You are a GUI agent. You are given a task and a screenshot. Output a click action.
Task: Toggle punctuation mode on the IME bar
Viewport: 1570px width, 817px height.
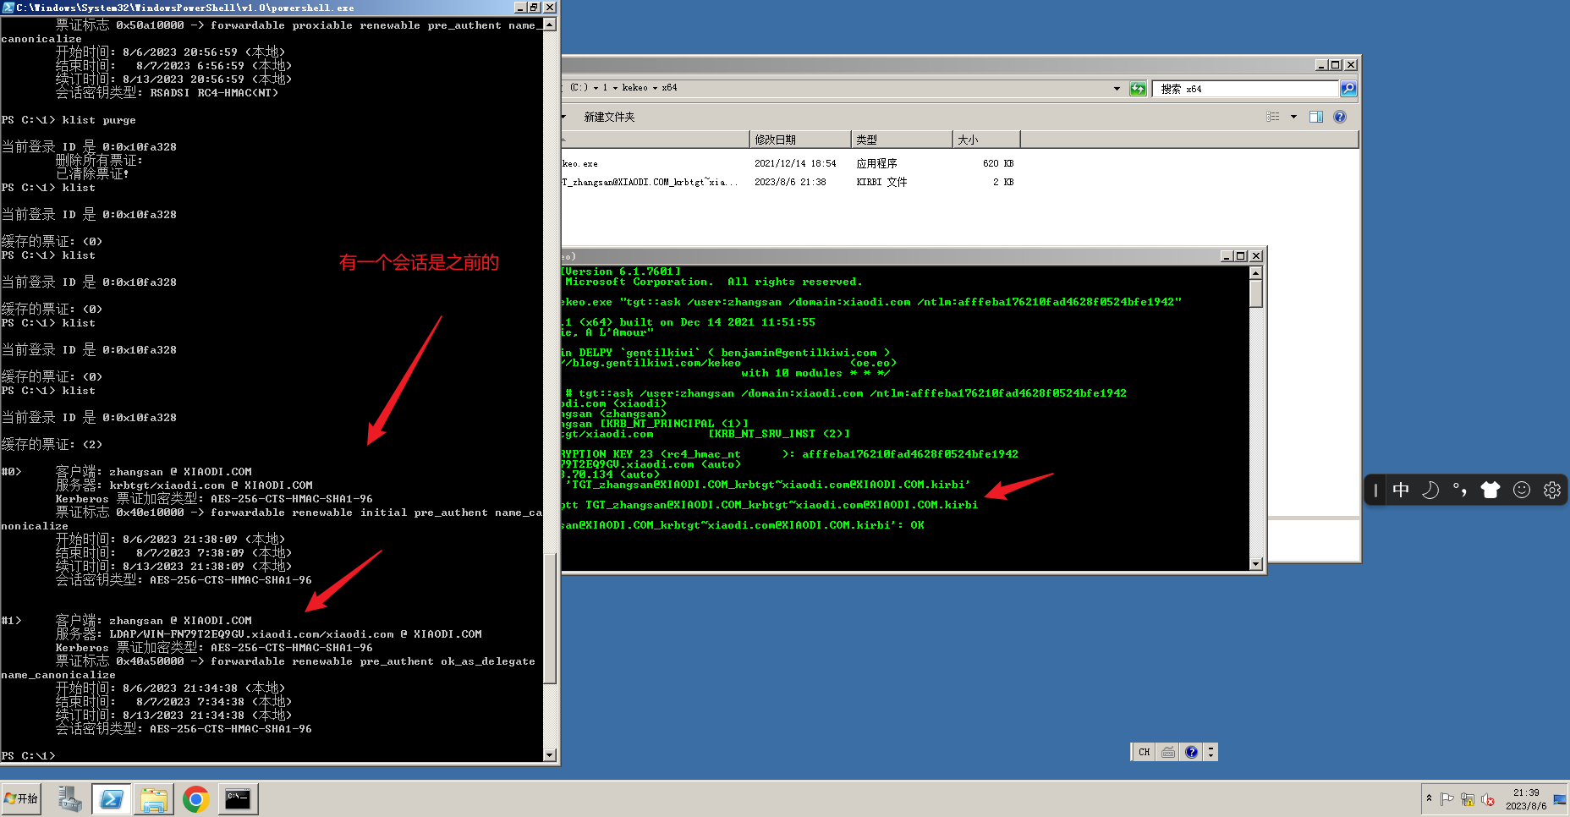pos(1459,490)
